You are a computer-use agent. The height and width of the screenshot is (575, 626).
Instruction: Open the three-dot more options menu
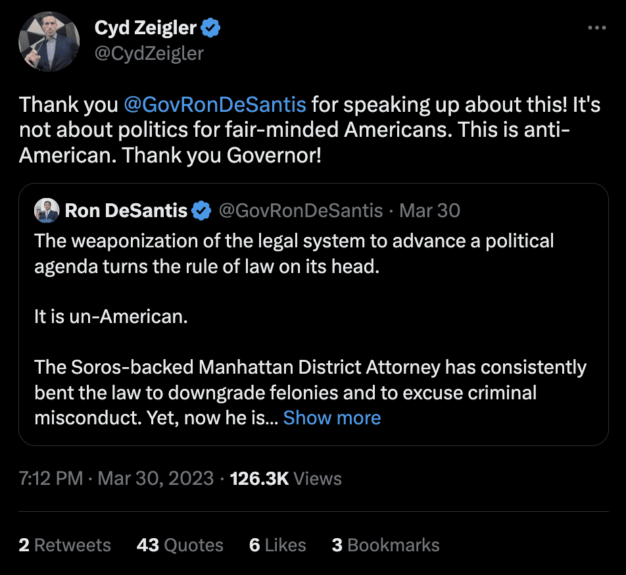(596, 28)
